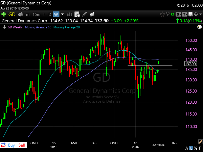
Task: Click the 4/22/2016 date label on time axis
Action: (x=158, y=145)
